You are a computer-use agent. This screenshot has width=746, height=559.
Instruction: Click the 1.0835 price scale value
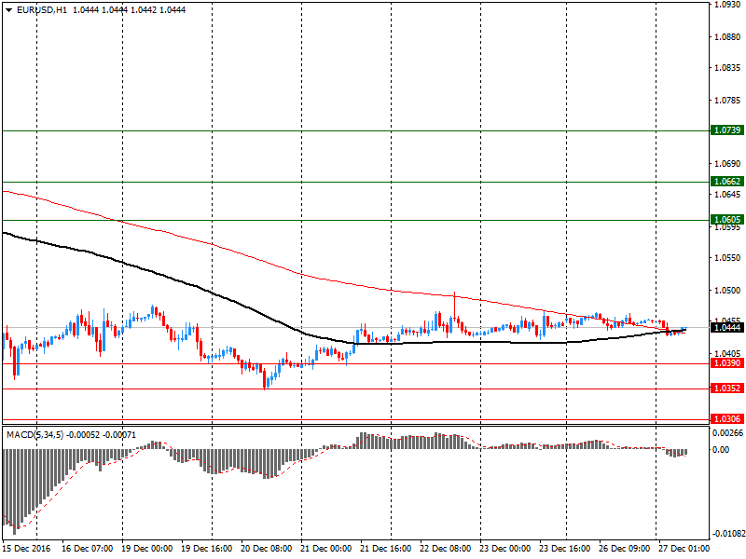tap(727, 68)
